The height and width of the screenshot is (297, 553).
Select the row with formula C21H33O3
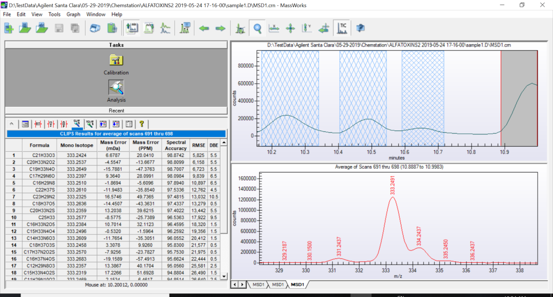coord(44,155)
